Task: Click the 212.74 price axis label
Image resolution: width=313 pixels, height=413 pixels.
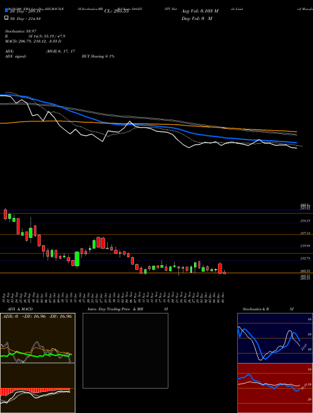Action: tap(305, 258)
